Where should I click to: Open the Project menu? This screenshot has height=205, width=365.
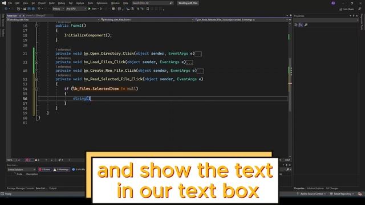[42, 3]
